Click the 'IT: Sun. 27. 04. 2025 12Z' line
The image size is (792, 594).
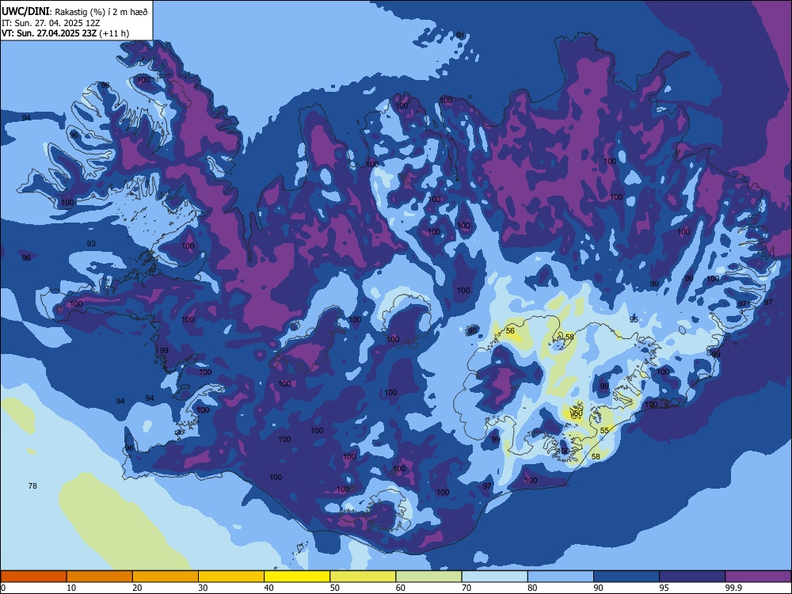51,23
